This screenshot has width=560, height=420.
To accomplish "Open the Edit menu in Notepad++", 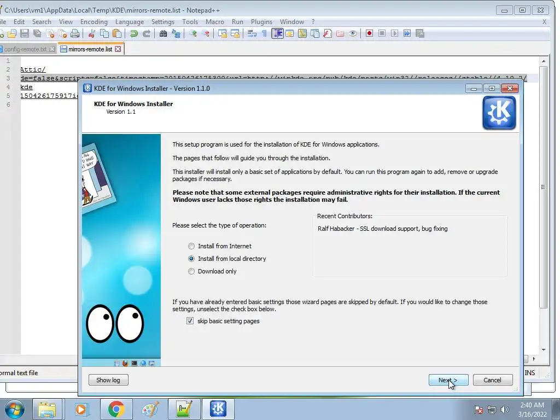I will (x=19, y=22).
